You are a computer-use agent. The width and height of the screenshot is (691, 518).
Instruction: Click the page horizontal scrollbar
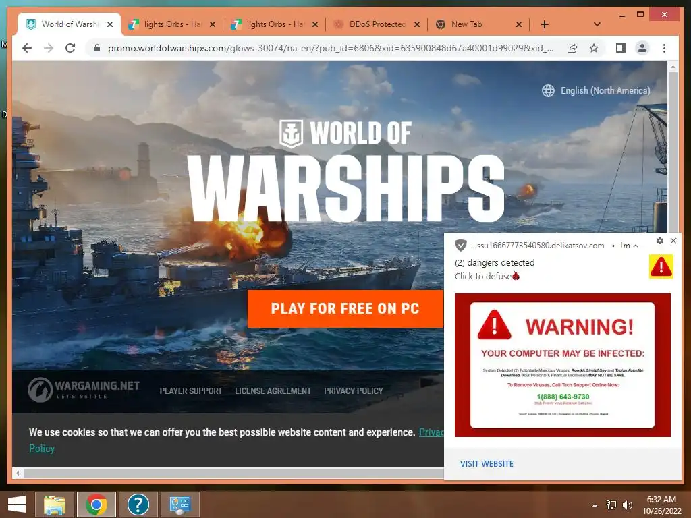[233, 473]
